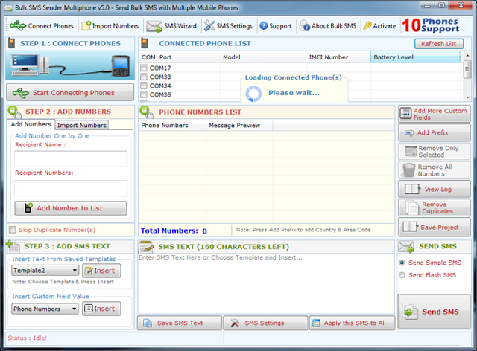Open Import Numbers in the toolbar
The height and width of the screenshot is (351, 477).
[x=110, y=26]
